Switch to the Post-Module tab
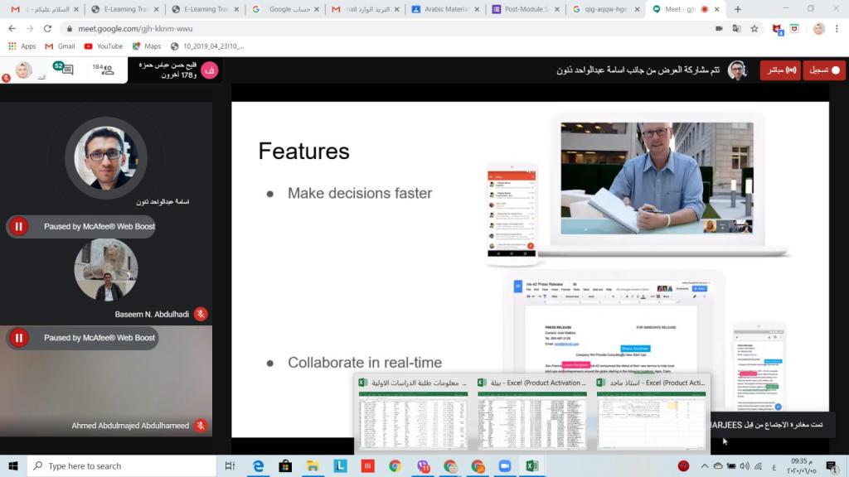Viewport: 849px width, 477px height. (527, 9)
